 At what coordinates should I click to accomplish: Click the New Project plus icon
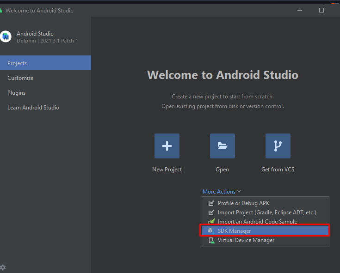point(167,146)
